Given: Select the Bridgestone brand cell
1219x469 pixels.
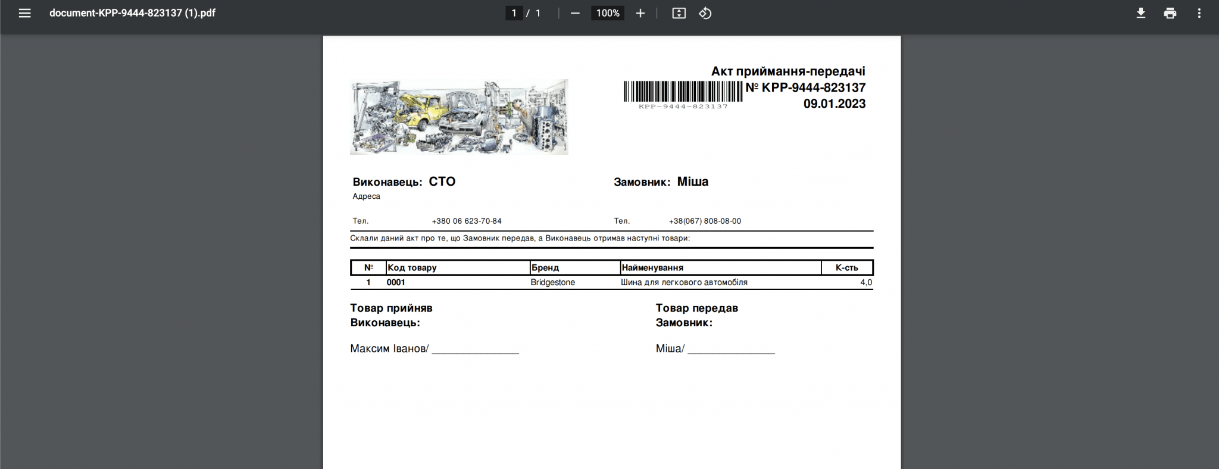Looking at the screenshot, I should (552, 283).
